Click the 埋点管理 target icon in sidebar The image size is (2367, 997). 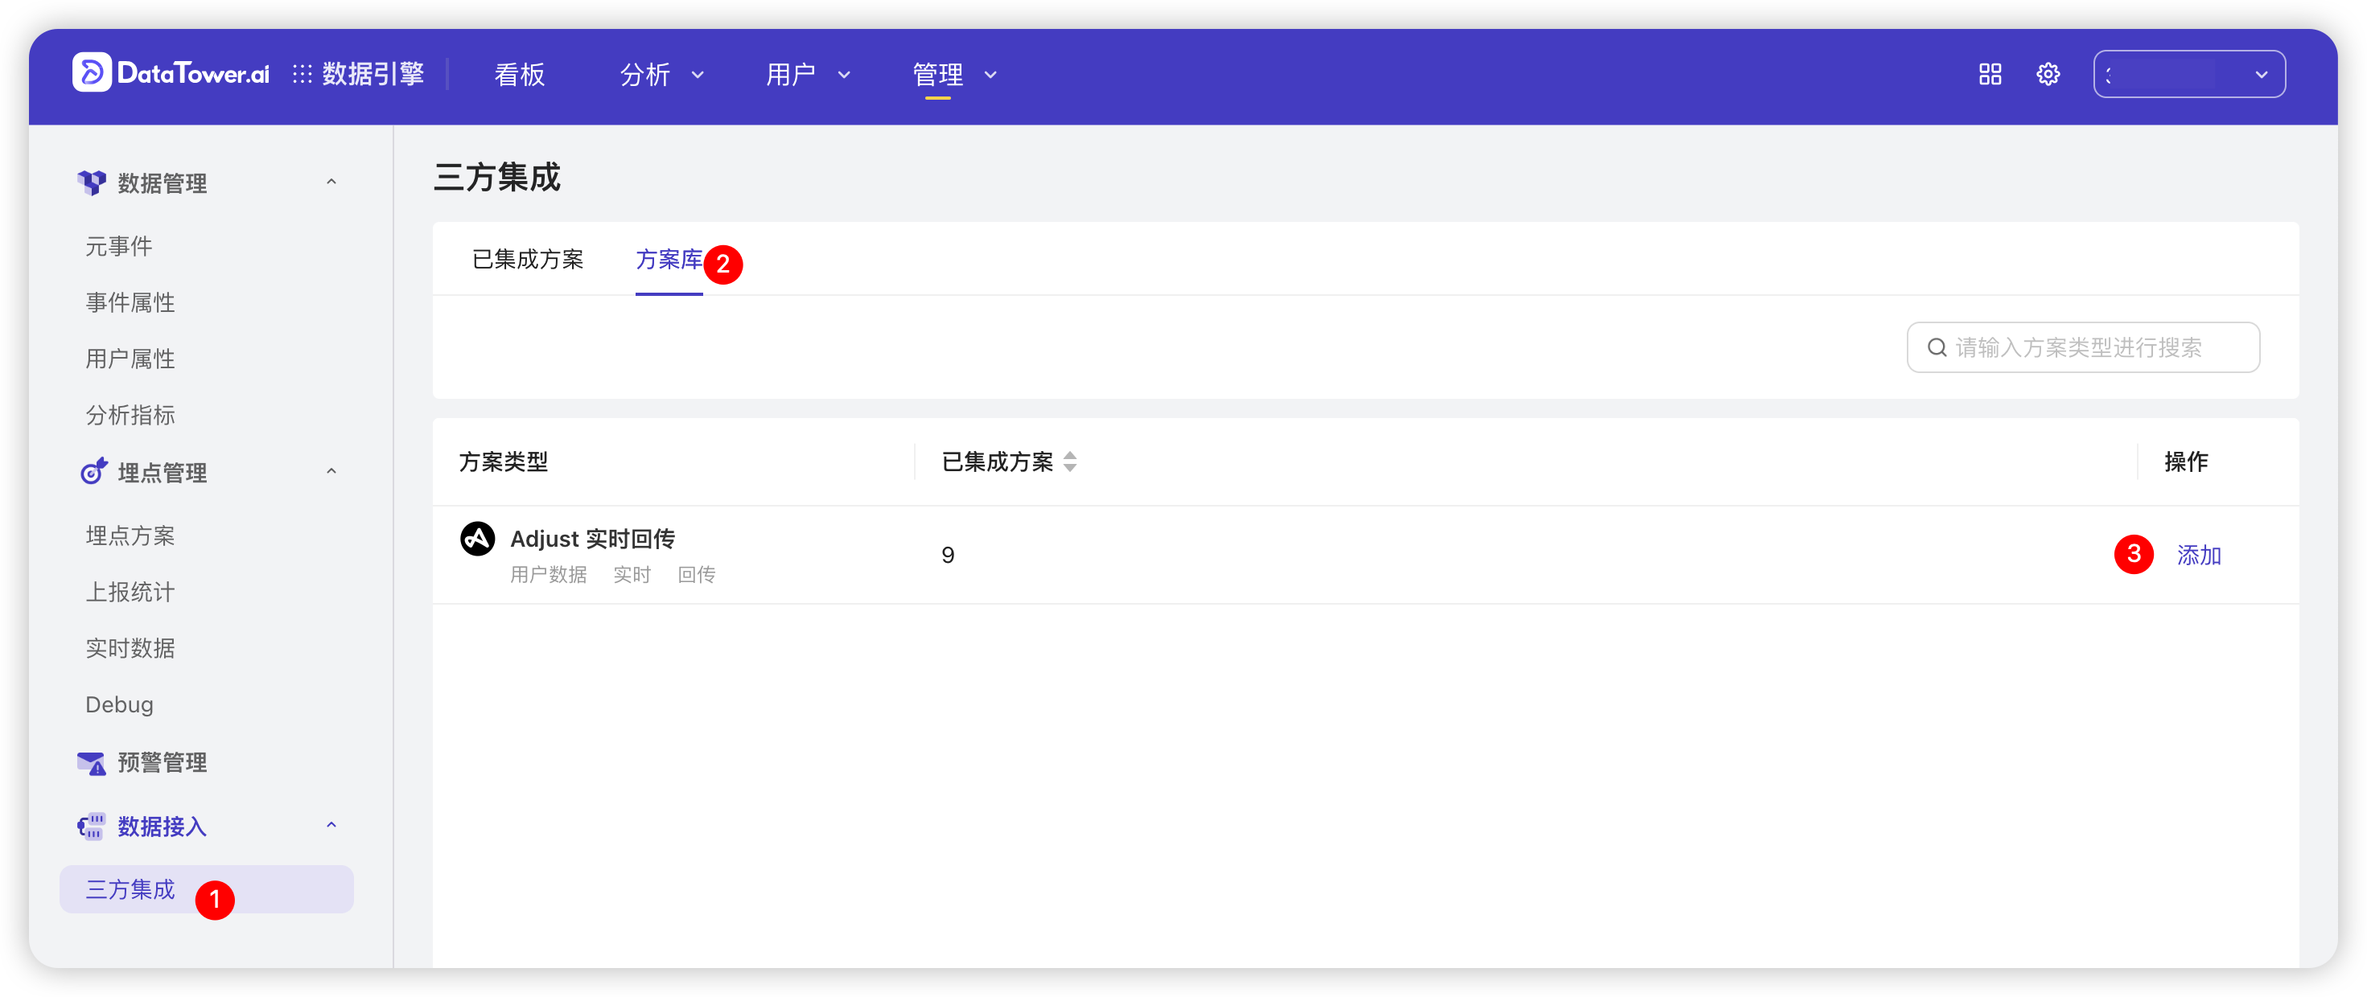pos(93,471)
